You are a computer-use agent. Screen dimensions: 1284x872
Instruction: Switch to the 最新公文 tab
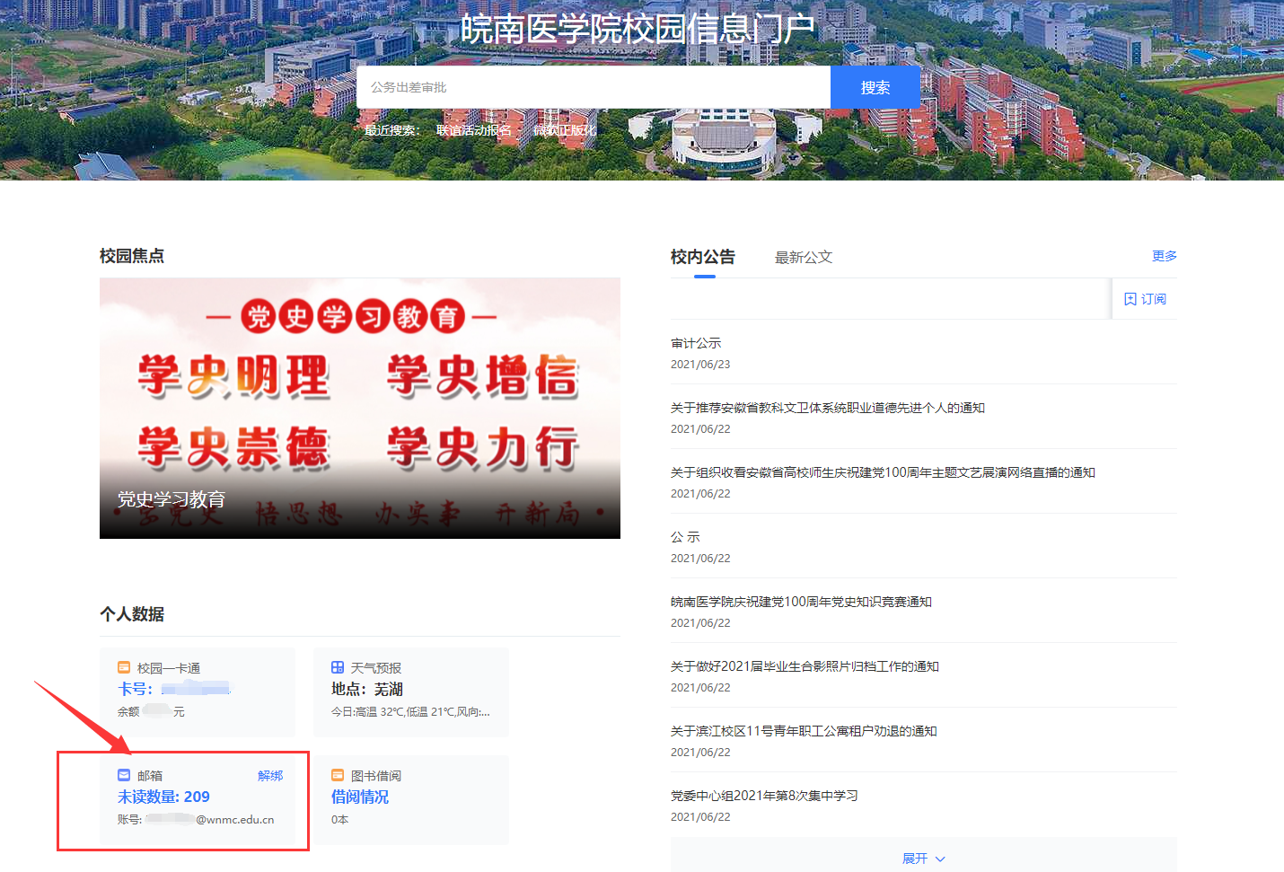pos(804,258)
